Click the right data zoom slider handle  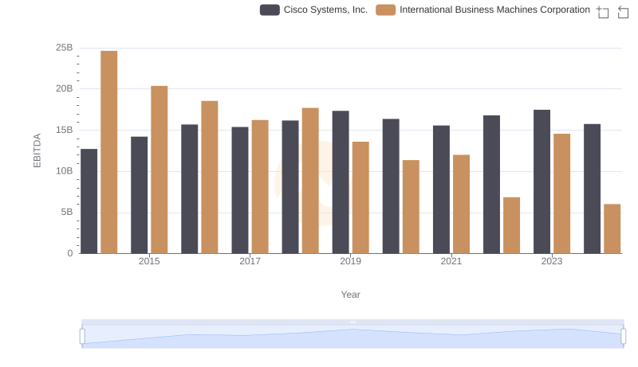point(623,337)
